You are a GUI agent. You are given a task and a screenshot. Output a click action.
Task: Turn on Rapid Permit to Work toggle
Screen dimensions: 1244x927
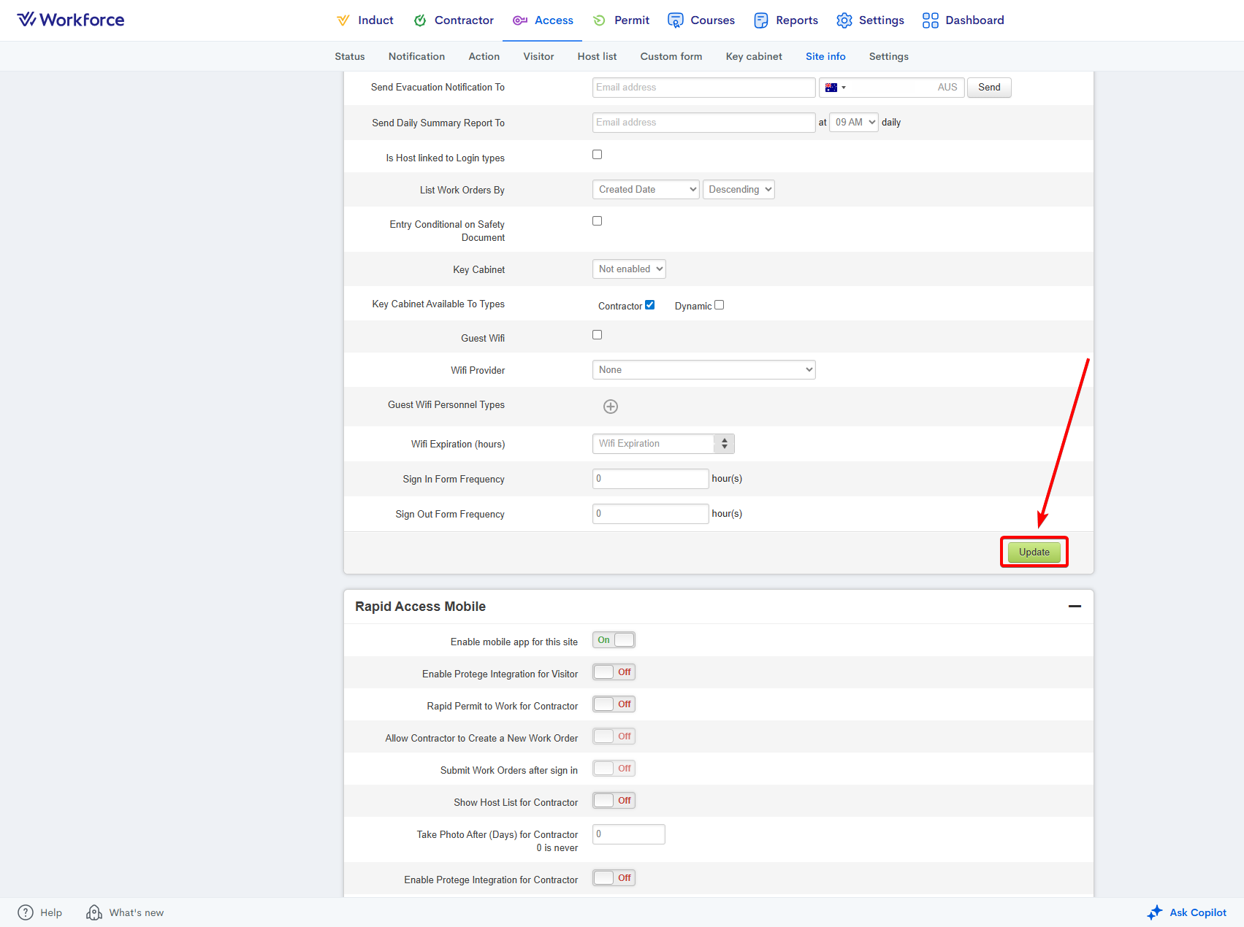coord(614,704)
